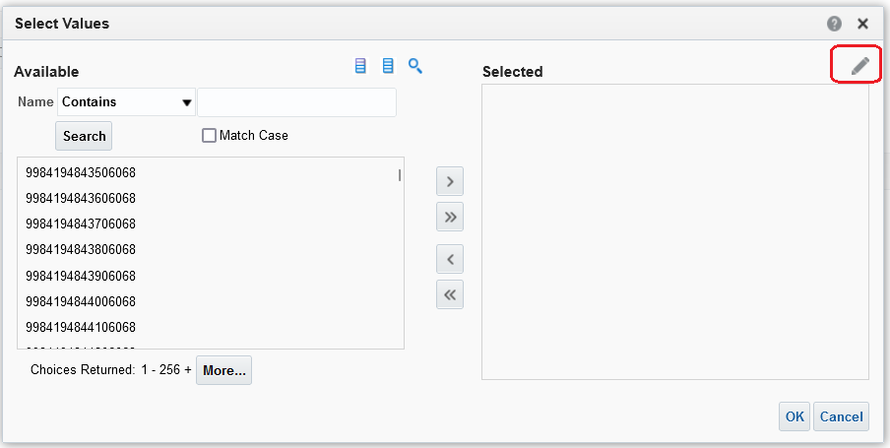Open the Contains operator dropdown
The width and height of the screenshot is (890, 448).
(x=126, y=102)
